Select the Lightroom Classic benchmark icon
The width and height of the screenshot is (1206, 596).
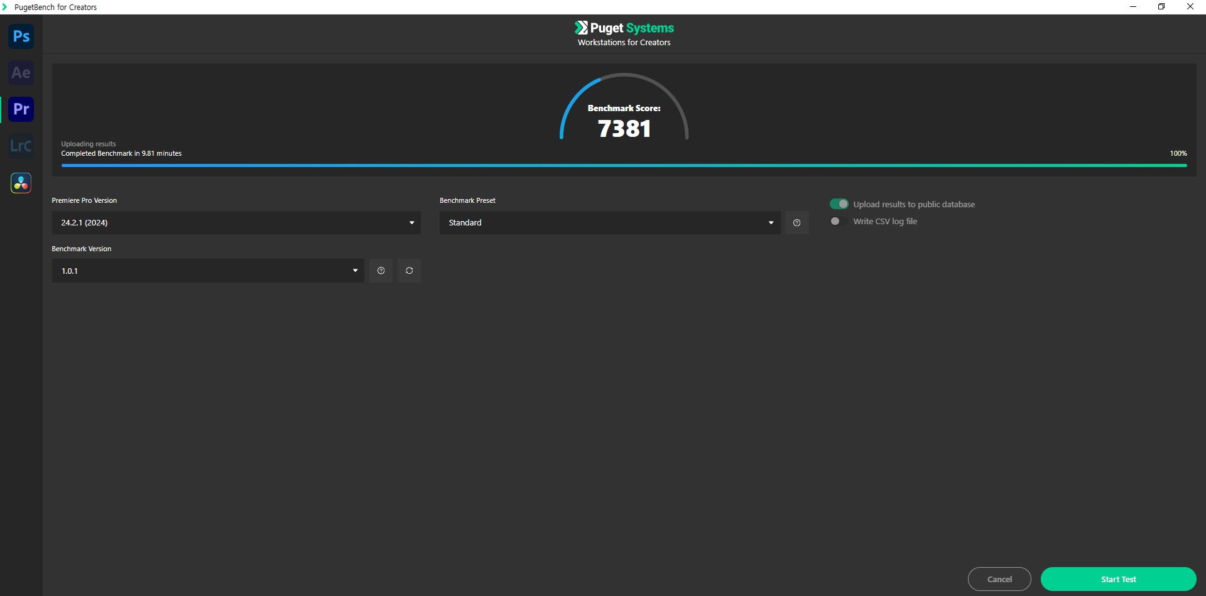[x=21, y=146]
